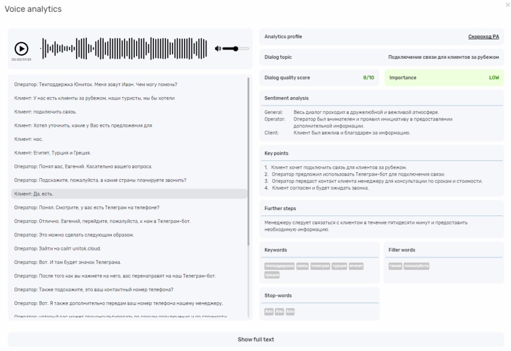Click the 'пожалуйста' filler word tag
This screenshot has width=511, height=351.
click(416, 266)
